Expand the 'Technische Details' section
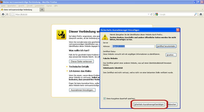 click(67, 67)
